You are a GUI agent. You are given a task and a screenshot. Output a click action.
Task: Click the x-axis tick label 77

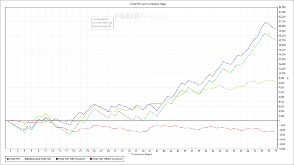[276, 151]
